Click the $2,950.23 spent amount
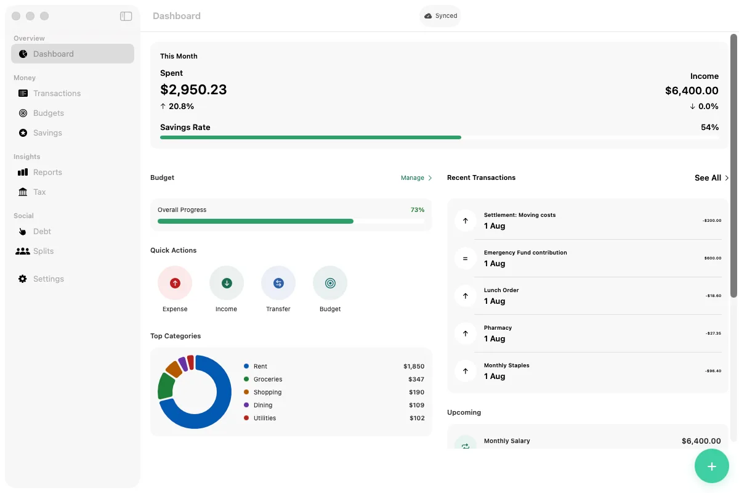Image resolution: width=739 pixels, height=493 pixels. click(x=193, y=90)
